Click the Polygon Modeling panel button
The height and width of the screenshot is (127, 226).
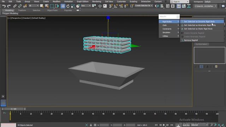pyautogui.click(x=10, y=13)
